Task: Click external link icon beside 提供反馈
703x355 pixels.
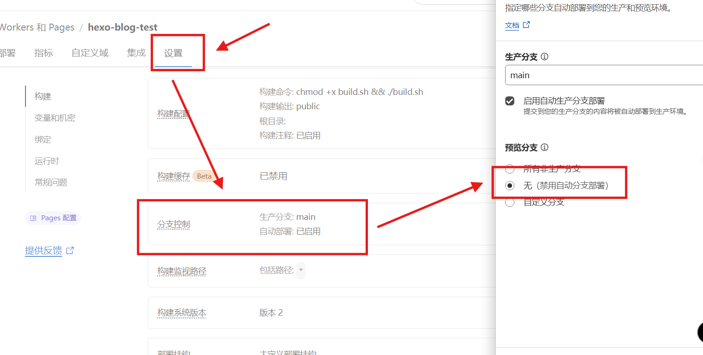Action: tap(70, 250)
